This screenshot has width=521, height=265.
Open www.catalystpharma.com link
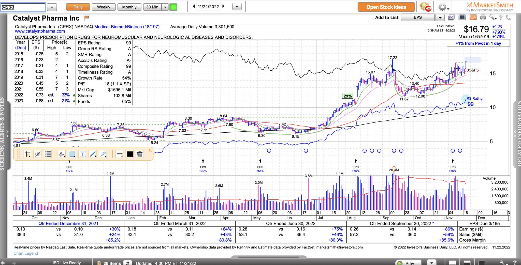pos(40,31)
